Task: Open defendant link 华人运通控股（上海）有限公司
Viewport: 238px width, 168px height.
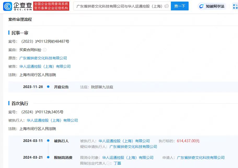Action: pyautogui.click(x=45, y=66)
